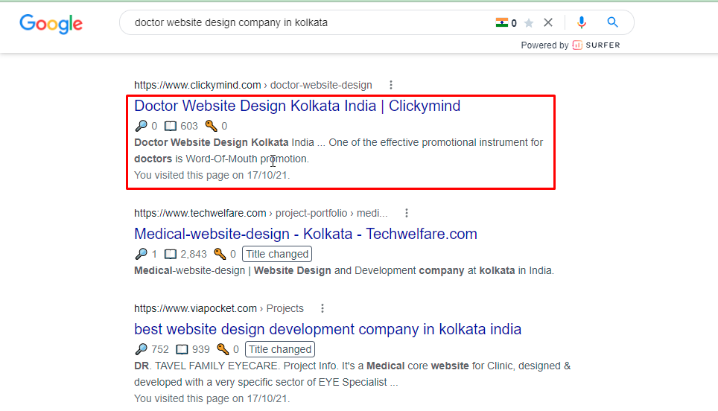The height and width of the screenshot is (411, 718).
Task: Open Medical-website-design Techwelfare.com link
Action: (305, 234)
